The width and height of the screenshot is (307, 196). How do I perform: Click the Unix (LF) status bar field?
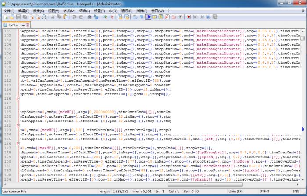[236, 192]
